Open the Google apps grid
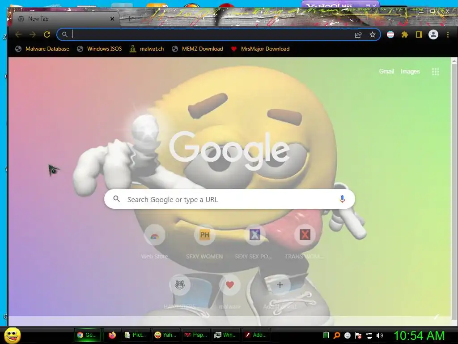The width and height of the screenshot is (458, 344). coord(436,72)
